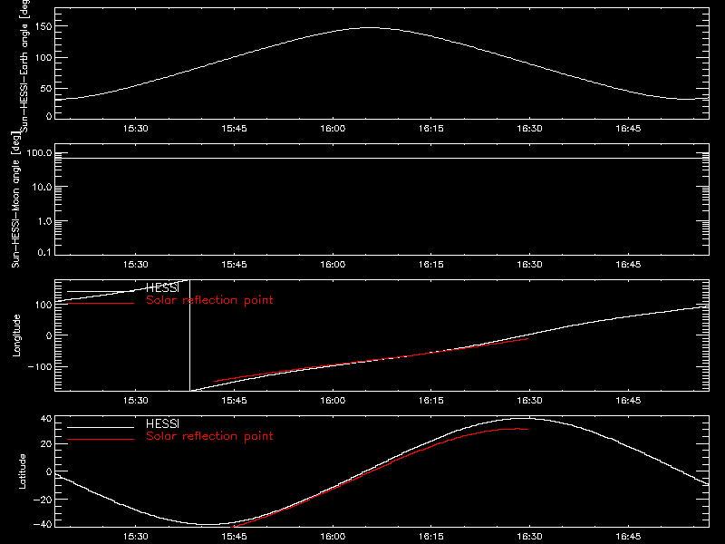Select HESSI legend label in Latitude plot
Viewport: 725px width, 544px height.
click(x=162, y=423)
